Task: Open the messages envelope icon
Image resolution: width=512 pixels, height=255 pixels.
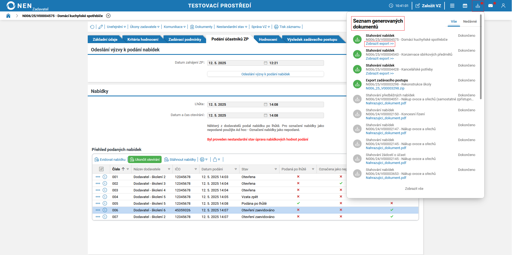Action: (x=490, y=6)
